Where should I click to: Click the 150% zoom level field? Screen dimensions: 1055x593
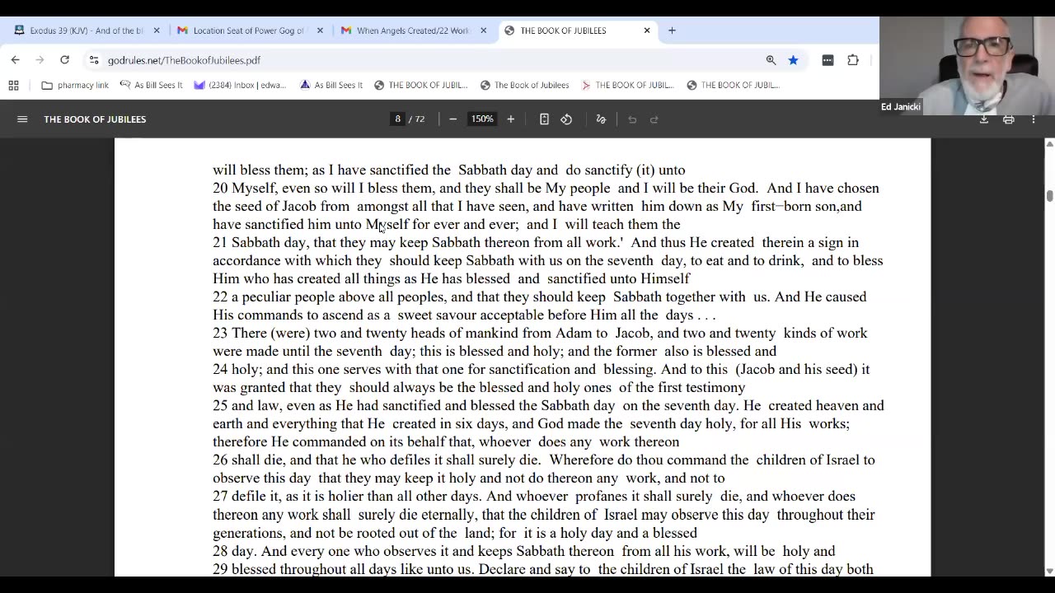click(482, 119)
